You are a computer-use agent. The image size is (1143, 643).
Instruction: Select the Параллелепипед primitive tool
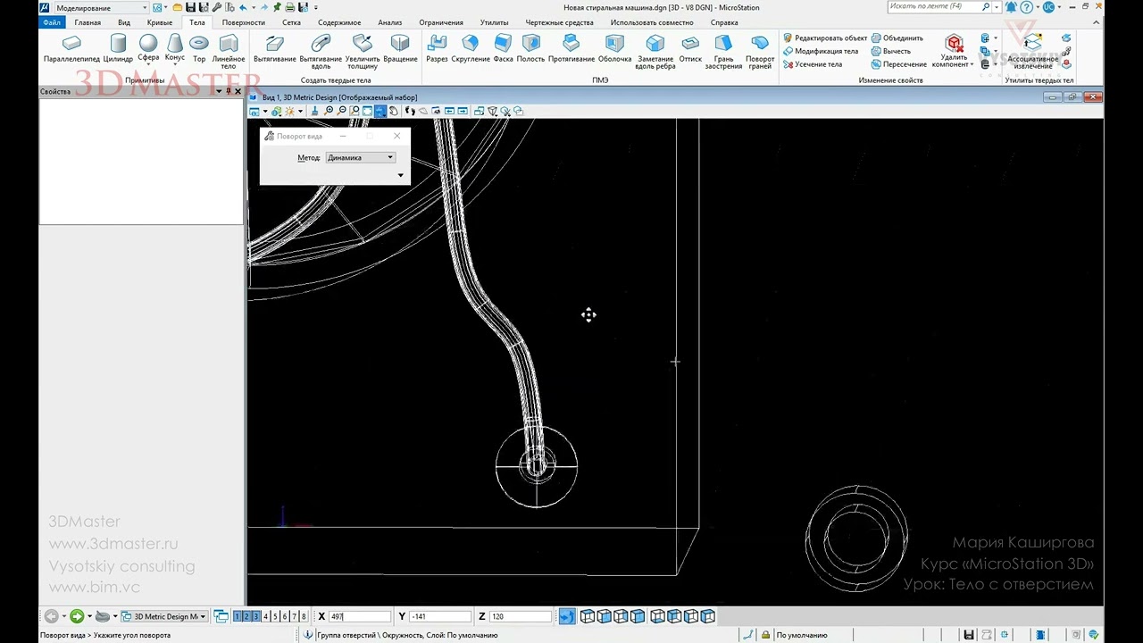(71, 48)
